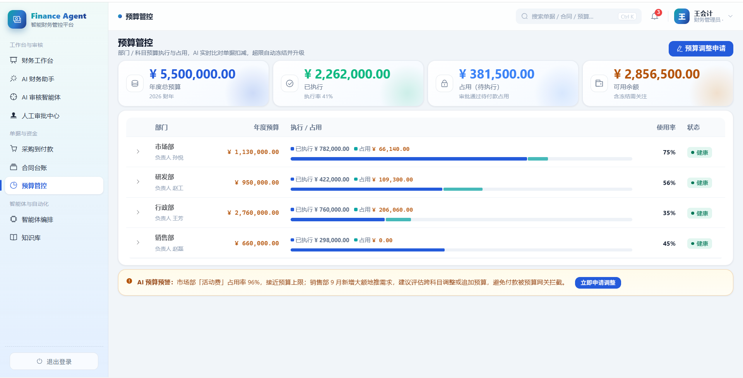Click the 已执行 checkmark icon
Viewport: 743px width, 378px height.
(290, 83)
